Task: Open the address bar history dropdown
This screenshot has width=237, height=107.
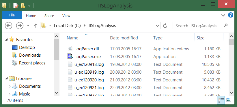Action: [x=158, y=26]
